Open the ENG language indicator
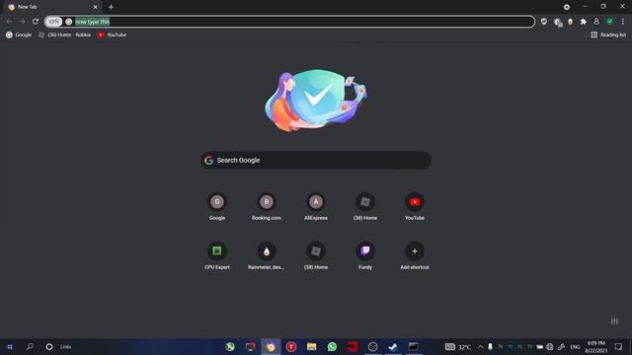 pyautogui.click(x=575, y=346)
